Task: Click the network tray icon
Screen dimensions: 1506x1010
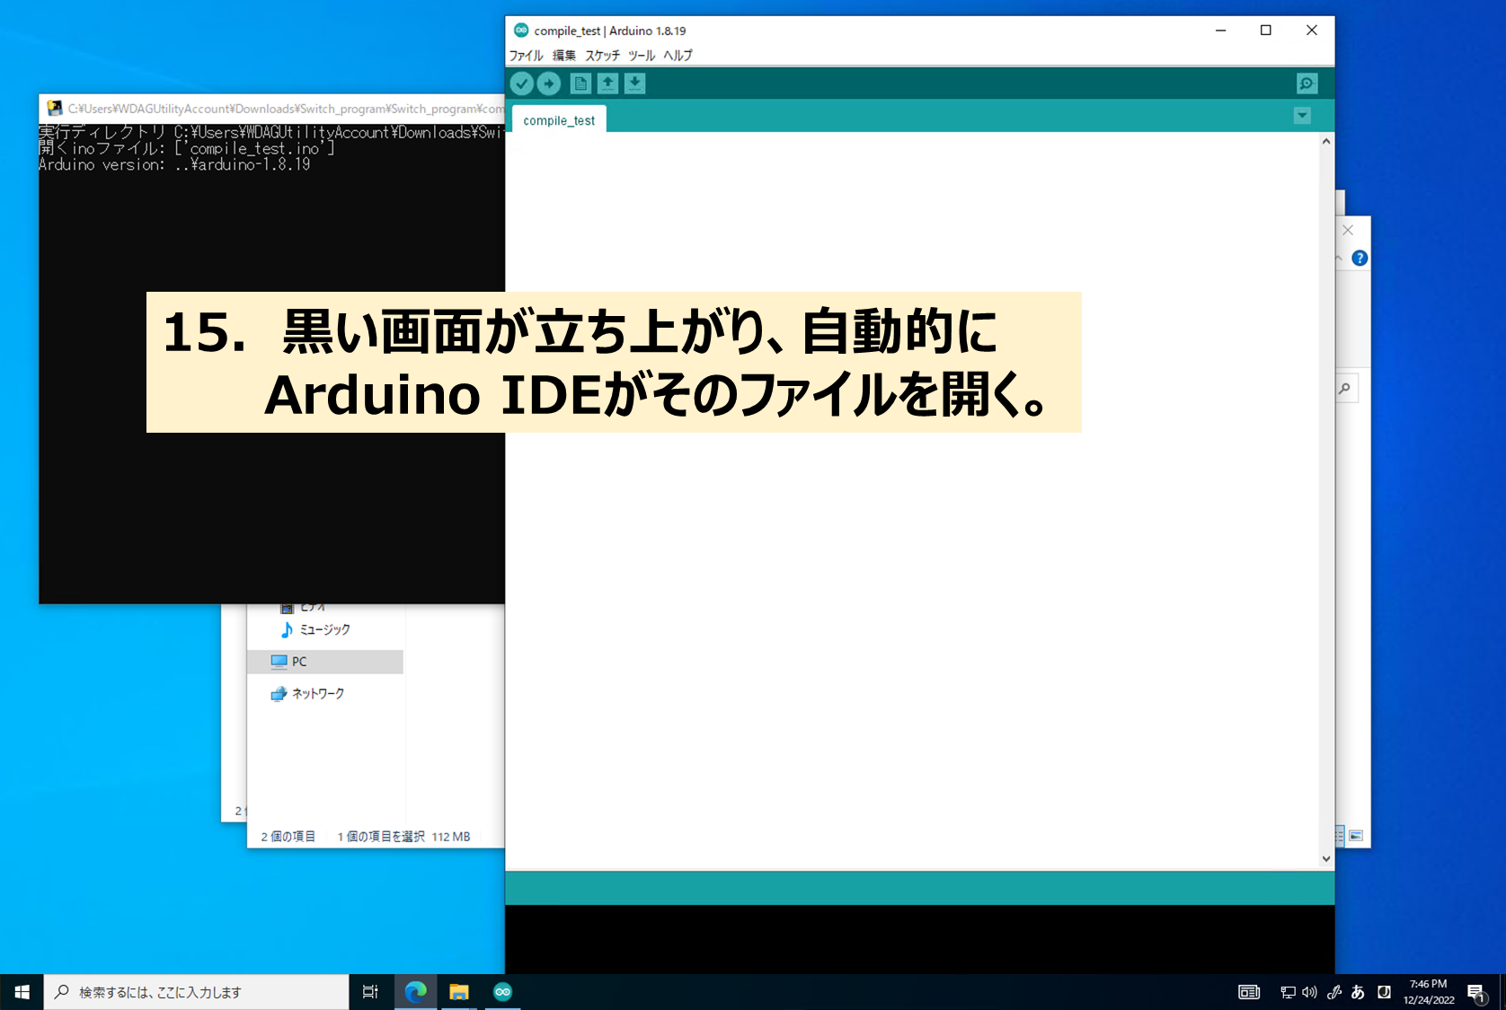Action: (1288, 992)
